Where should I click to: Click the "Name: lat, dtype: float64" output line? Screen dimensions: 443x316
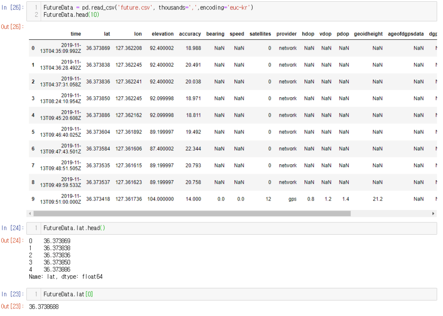click(66, 276)
